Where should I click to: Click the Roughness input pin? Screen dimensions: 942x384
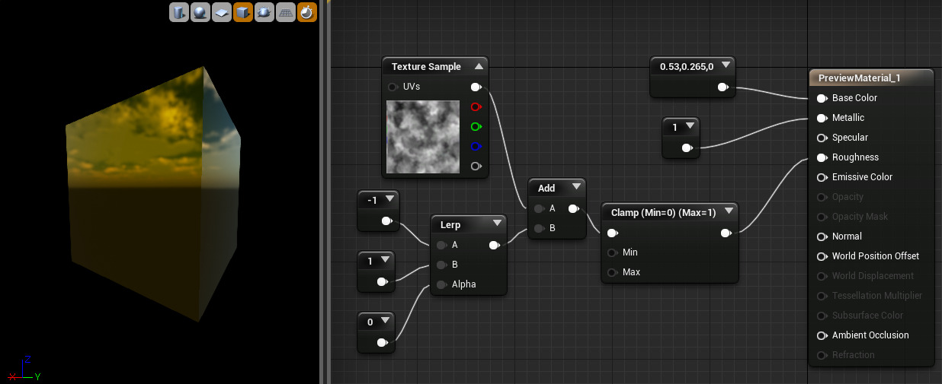(x=822, y=157)
